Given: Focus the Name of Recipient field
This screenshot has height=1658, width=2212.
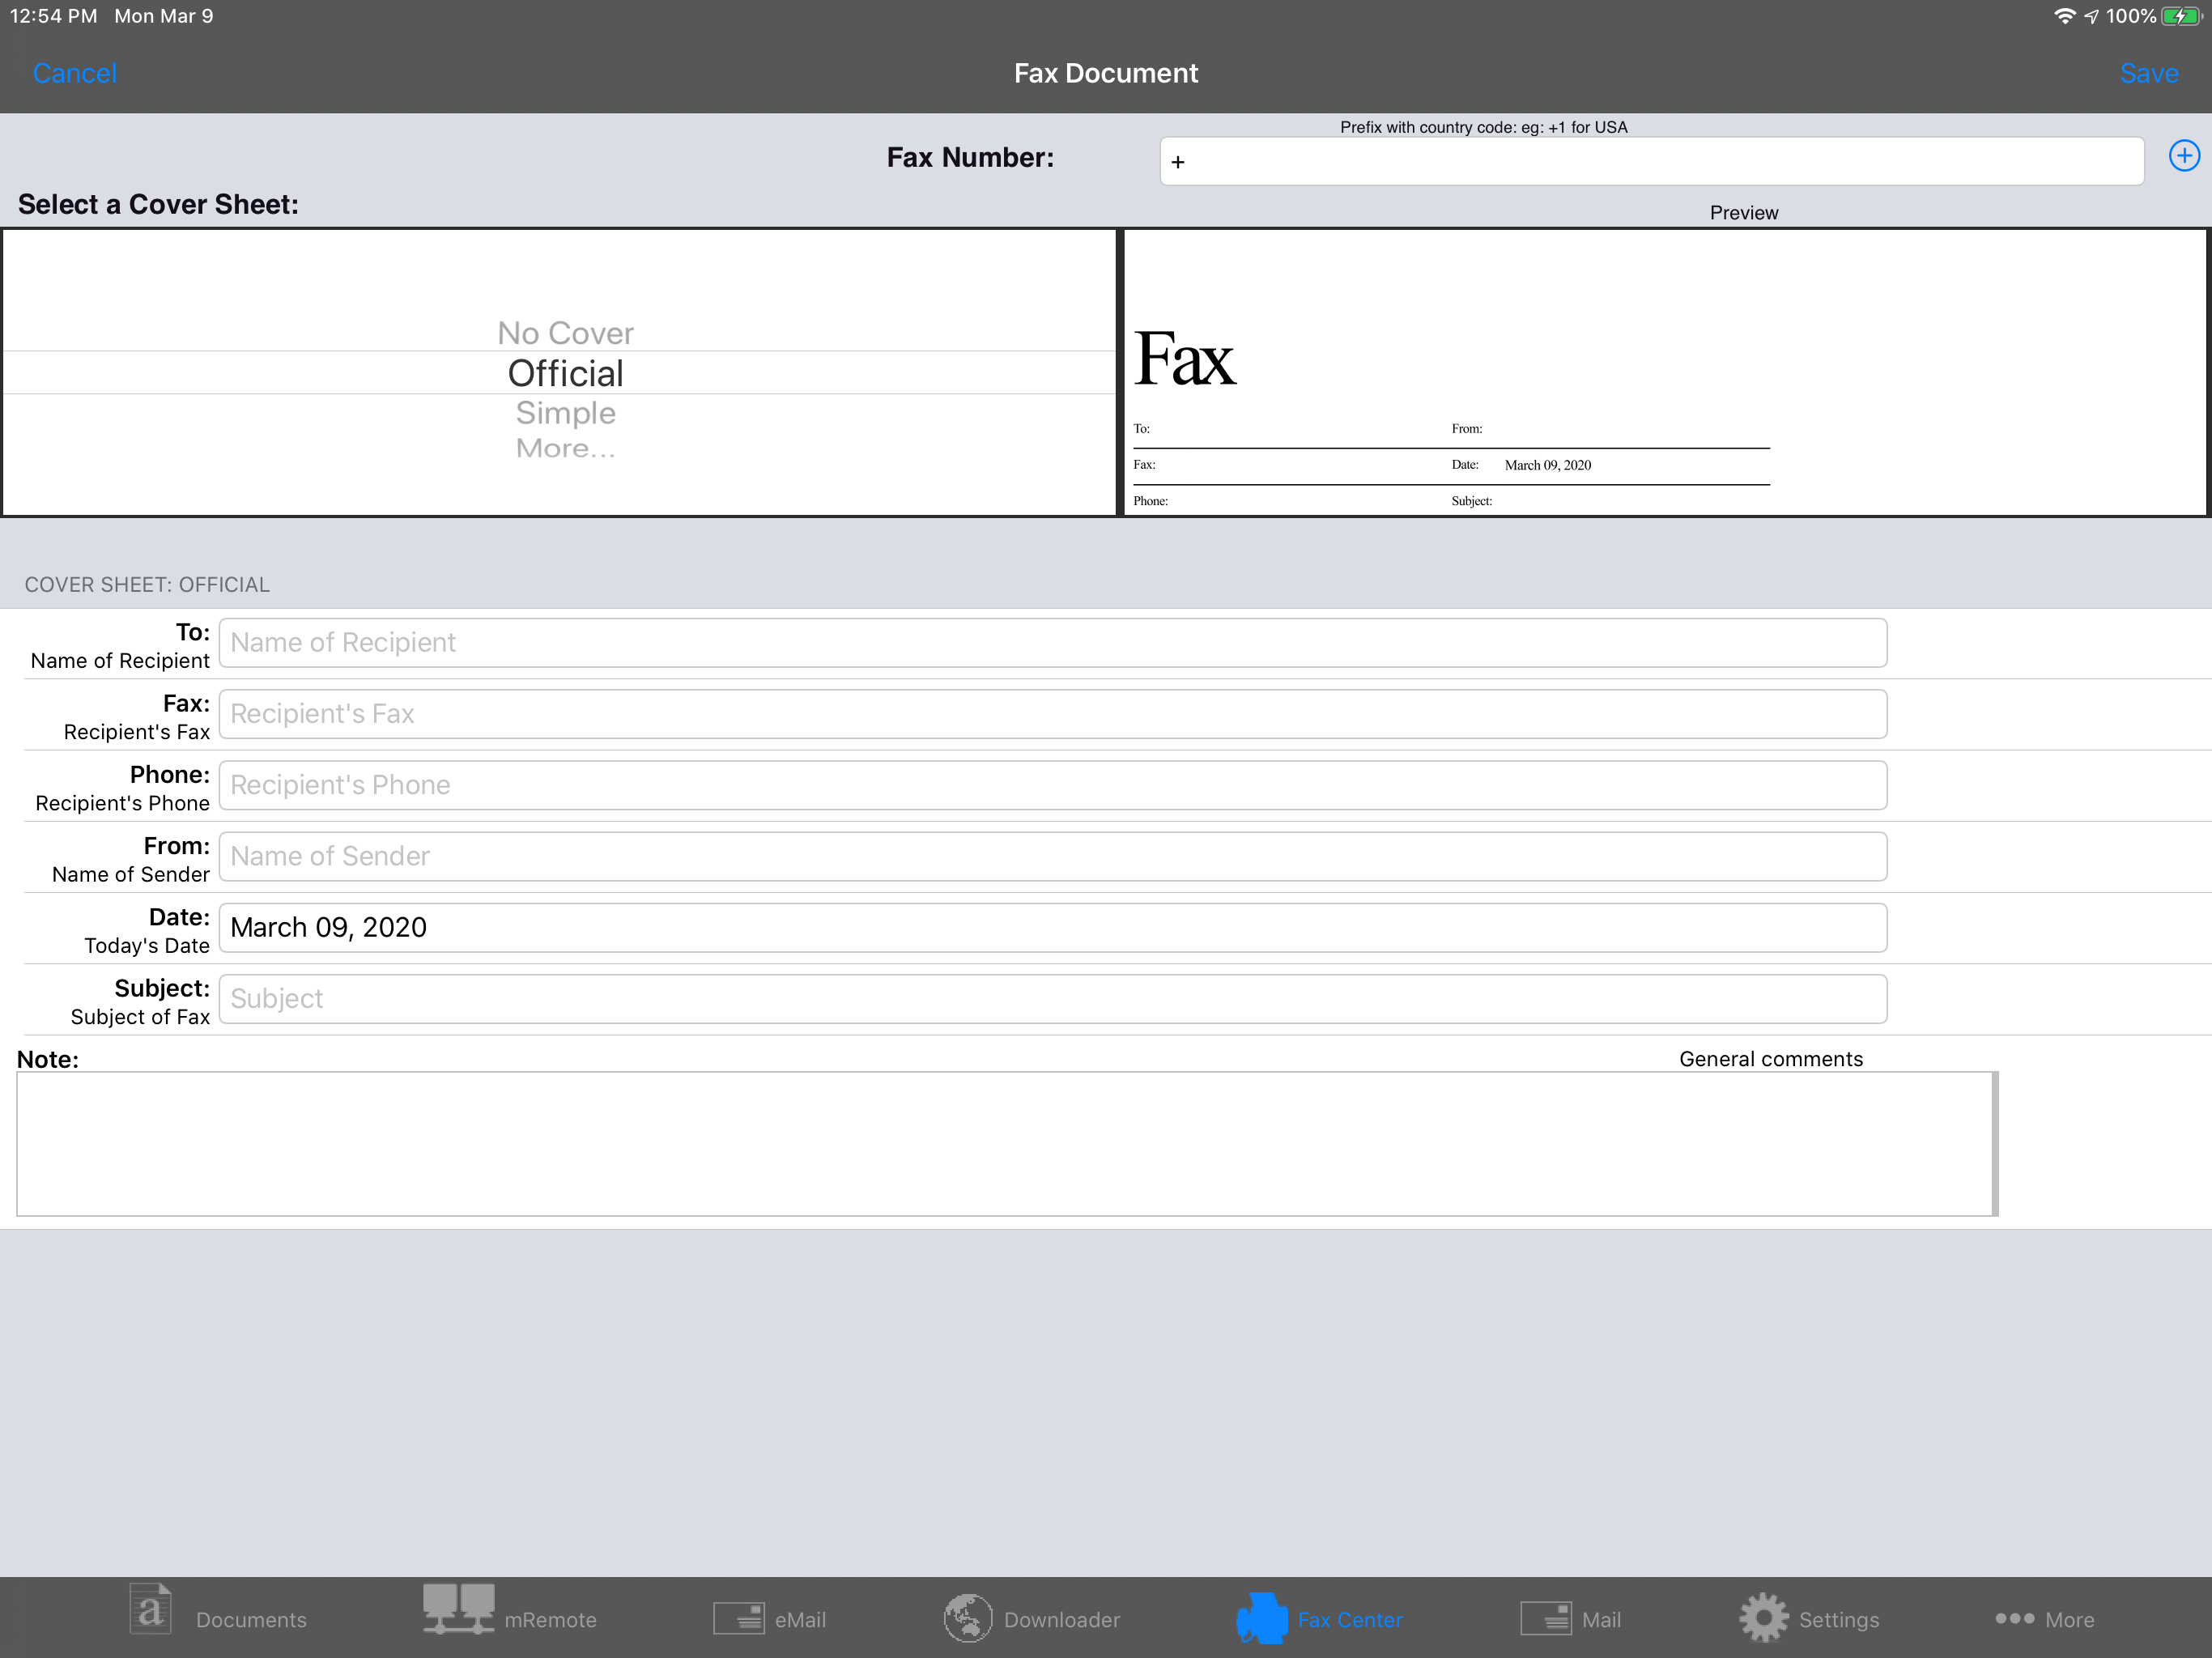Looking at the screenshot, I should [x=1053, y=643].
